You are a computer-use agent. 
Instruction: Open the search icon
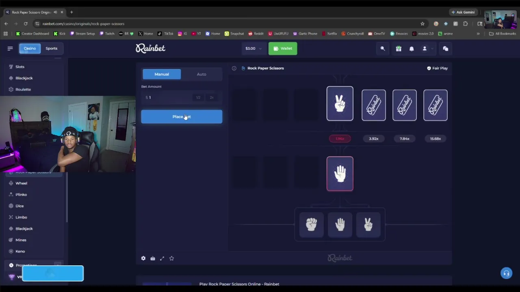point(383,49)
